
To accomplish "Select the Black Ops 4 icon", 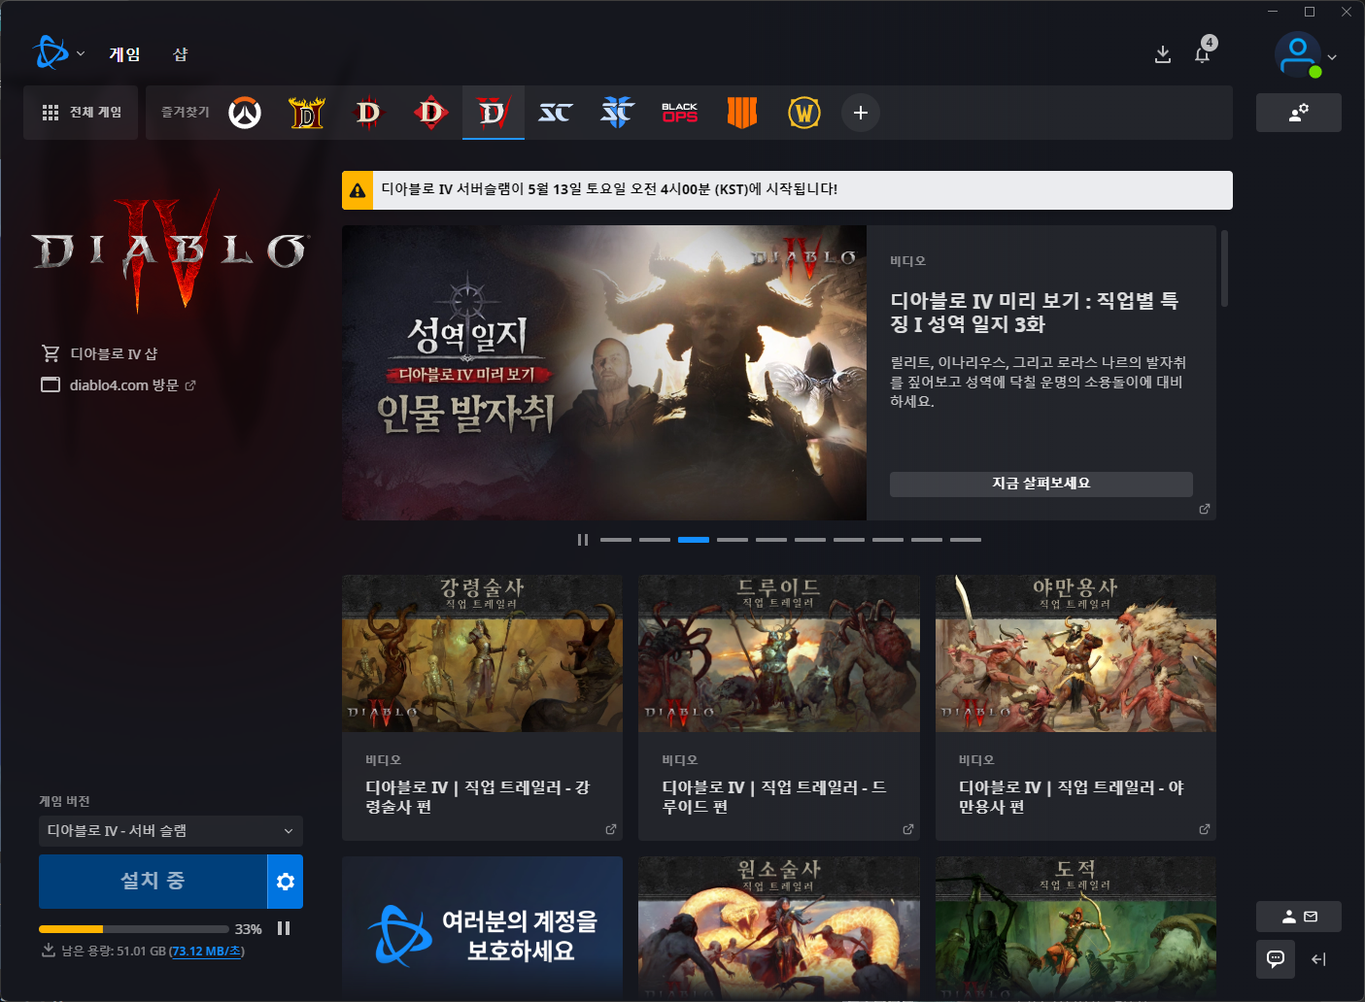I will point(742,113).
